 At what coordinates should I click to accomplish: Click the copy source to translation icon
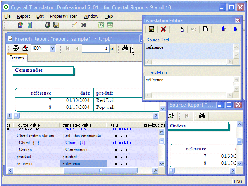[x=181, y=29]
